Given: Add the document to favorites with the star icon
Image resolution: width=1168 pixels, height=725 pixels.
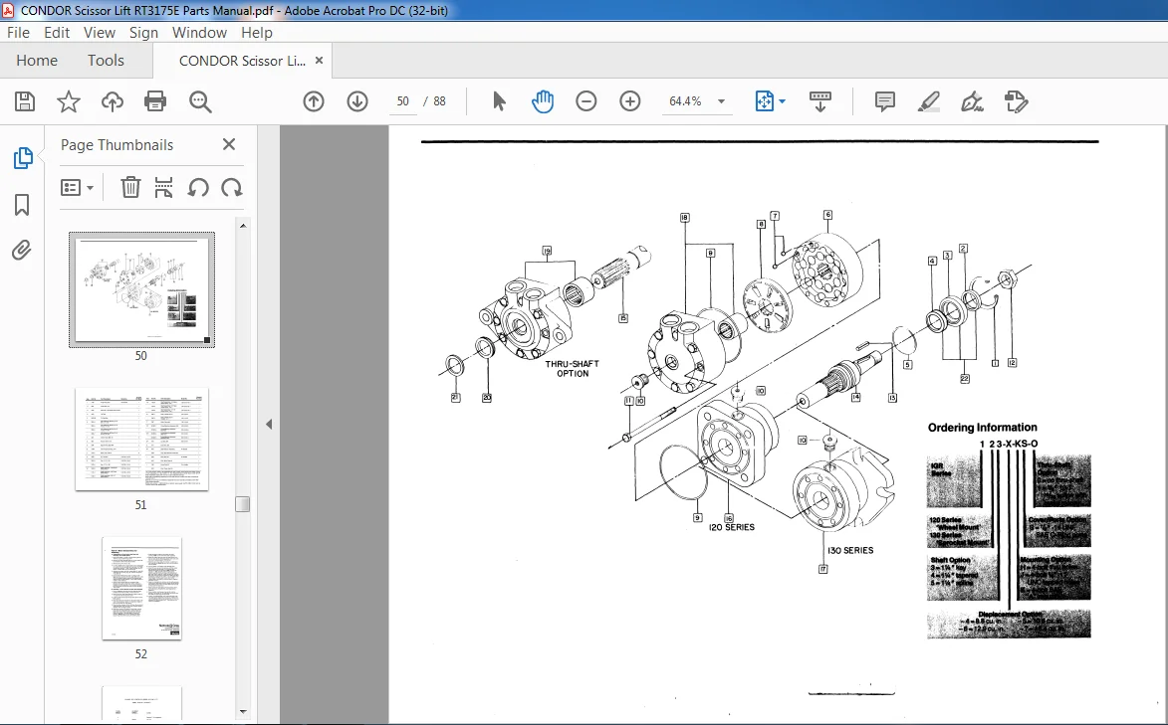Looking at the screenshot, I should coord(69,101).
